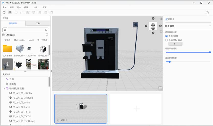This screenshot has width=213, height=126.
Task: Click the filter icon beside resource search
Action: [5, 30]
